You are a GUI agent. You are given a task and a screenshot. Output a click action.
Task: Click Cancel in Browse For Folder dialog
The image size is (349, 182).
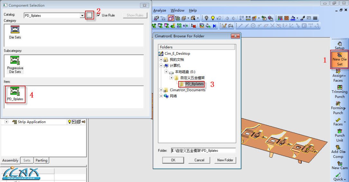[199, 160]
